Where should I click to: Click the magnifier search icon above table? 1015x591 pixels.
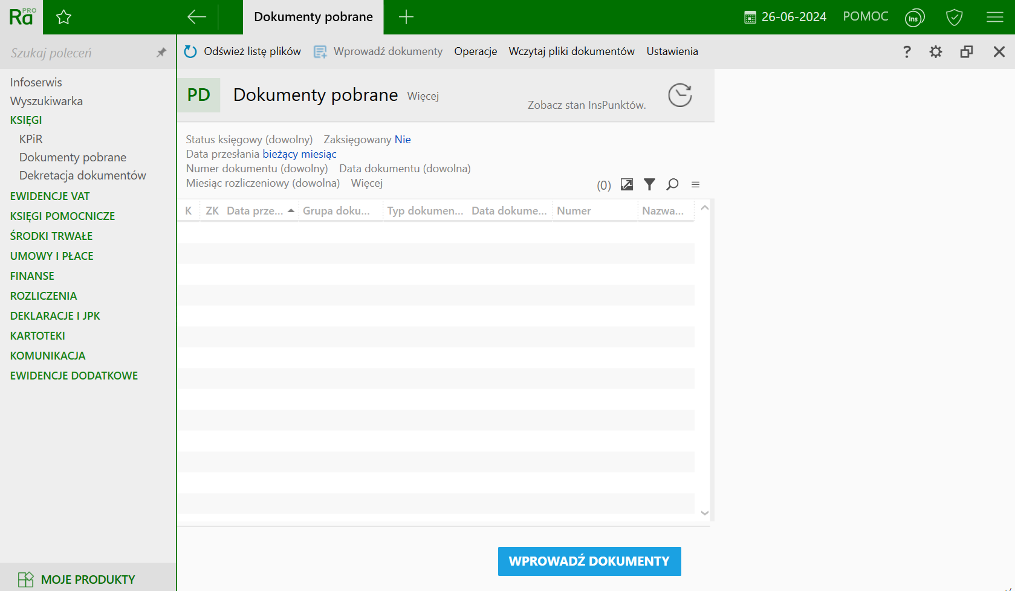tap(672, 185)
